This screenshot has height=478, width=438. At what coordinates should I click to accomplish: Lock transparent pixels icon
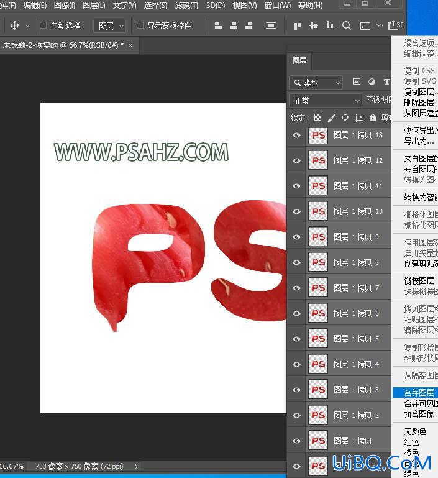tap(317, 117)
